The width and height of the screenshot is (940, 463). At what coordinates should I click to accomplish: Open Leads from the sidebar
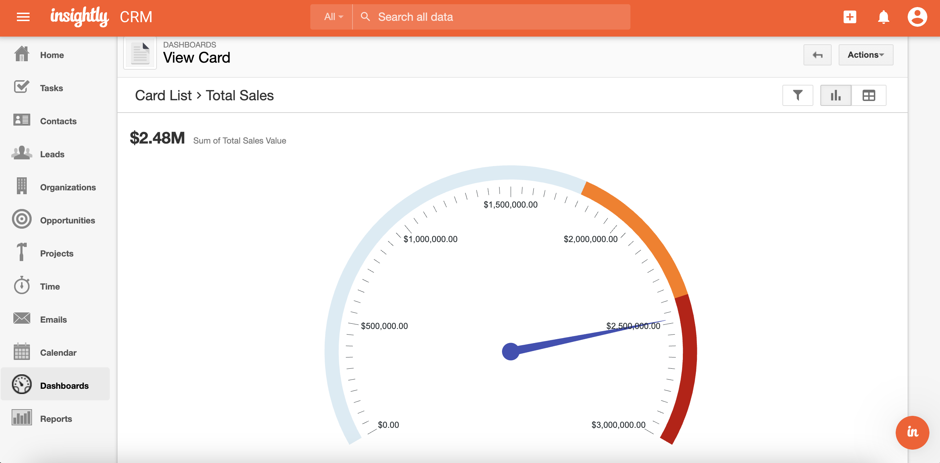pyautogui.click(x=52, y=154)
